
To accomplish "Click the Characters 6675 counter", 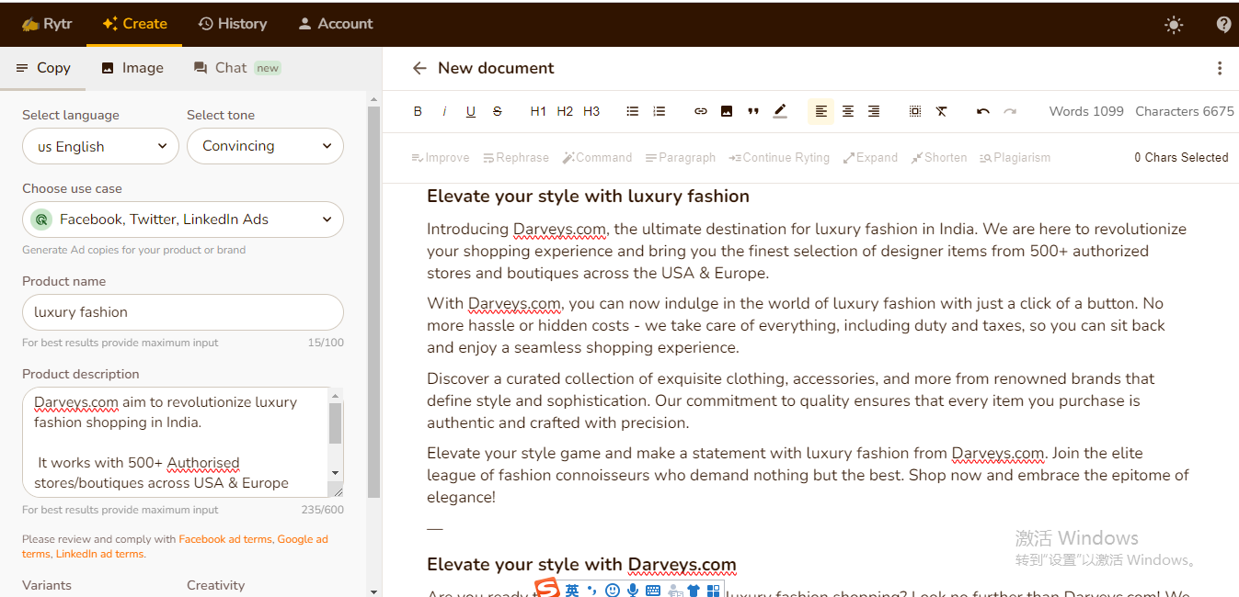I will click(1185, 111).
